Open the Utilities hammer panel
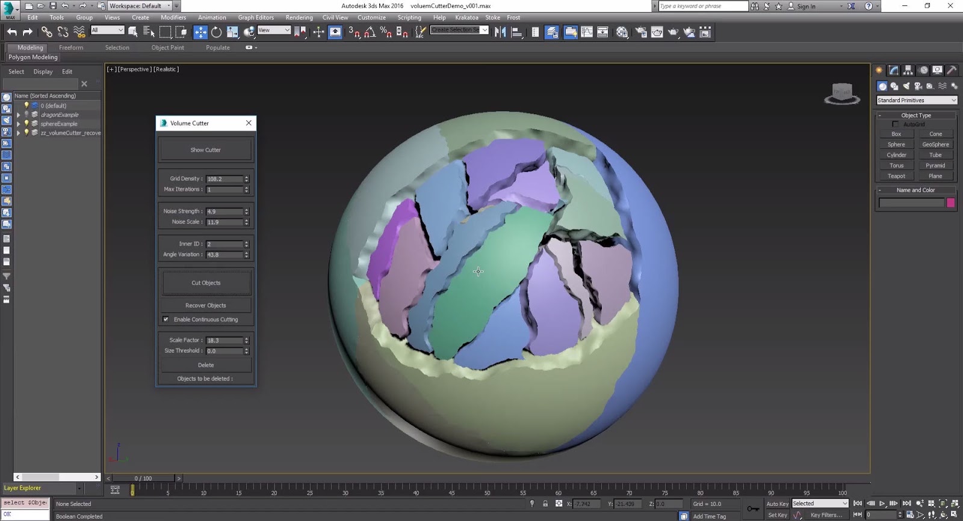 pyautogui.click(x=952, y=70)
